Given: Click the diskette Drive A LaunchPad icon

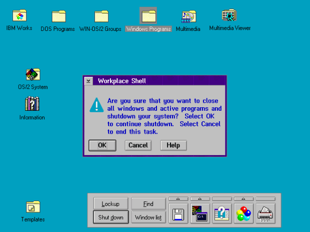Looking at the screenshot, I should coord(178,214).
